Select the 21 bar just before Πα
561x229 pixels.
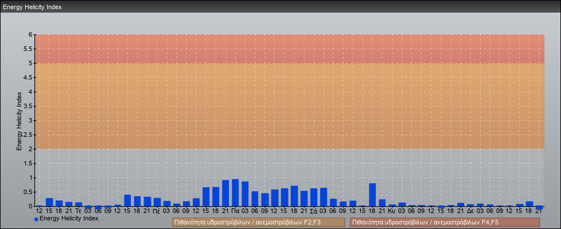pyautogui.click(x=225, y=194)
